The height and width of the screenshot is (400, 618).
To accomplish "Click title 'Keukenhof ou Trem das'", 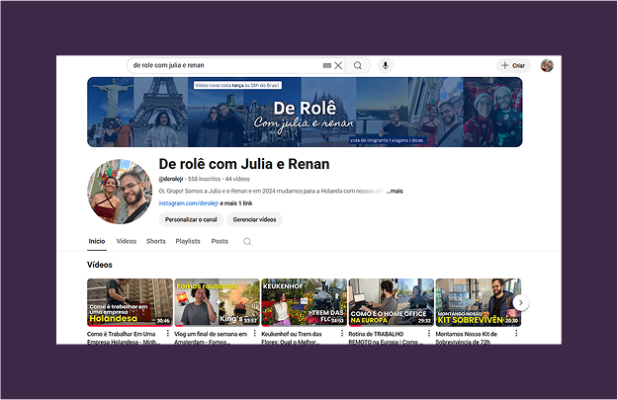I will point(292,334).
